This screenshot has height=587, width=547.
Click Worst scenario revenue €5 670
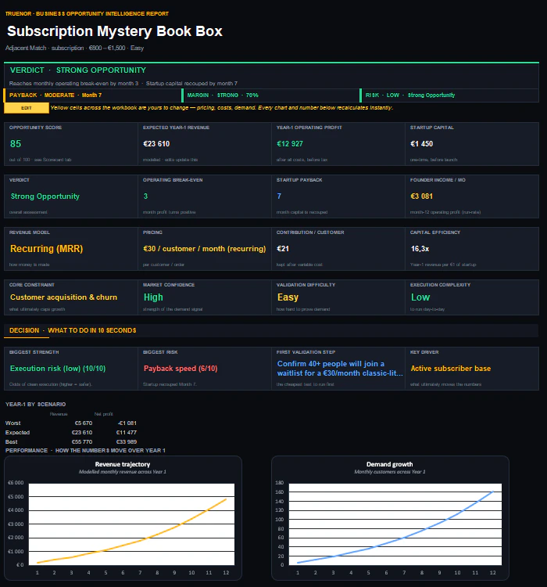point(84,423)
